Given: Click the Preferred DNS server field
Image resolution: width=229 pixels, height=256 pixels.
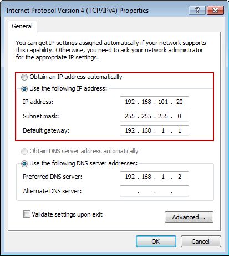Looking at the screenshot, I should tap(154, 177).
